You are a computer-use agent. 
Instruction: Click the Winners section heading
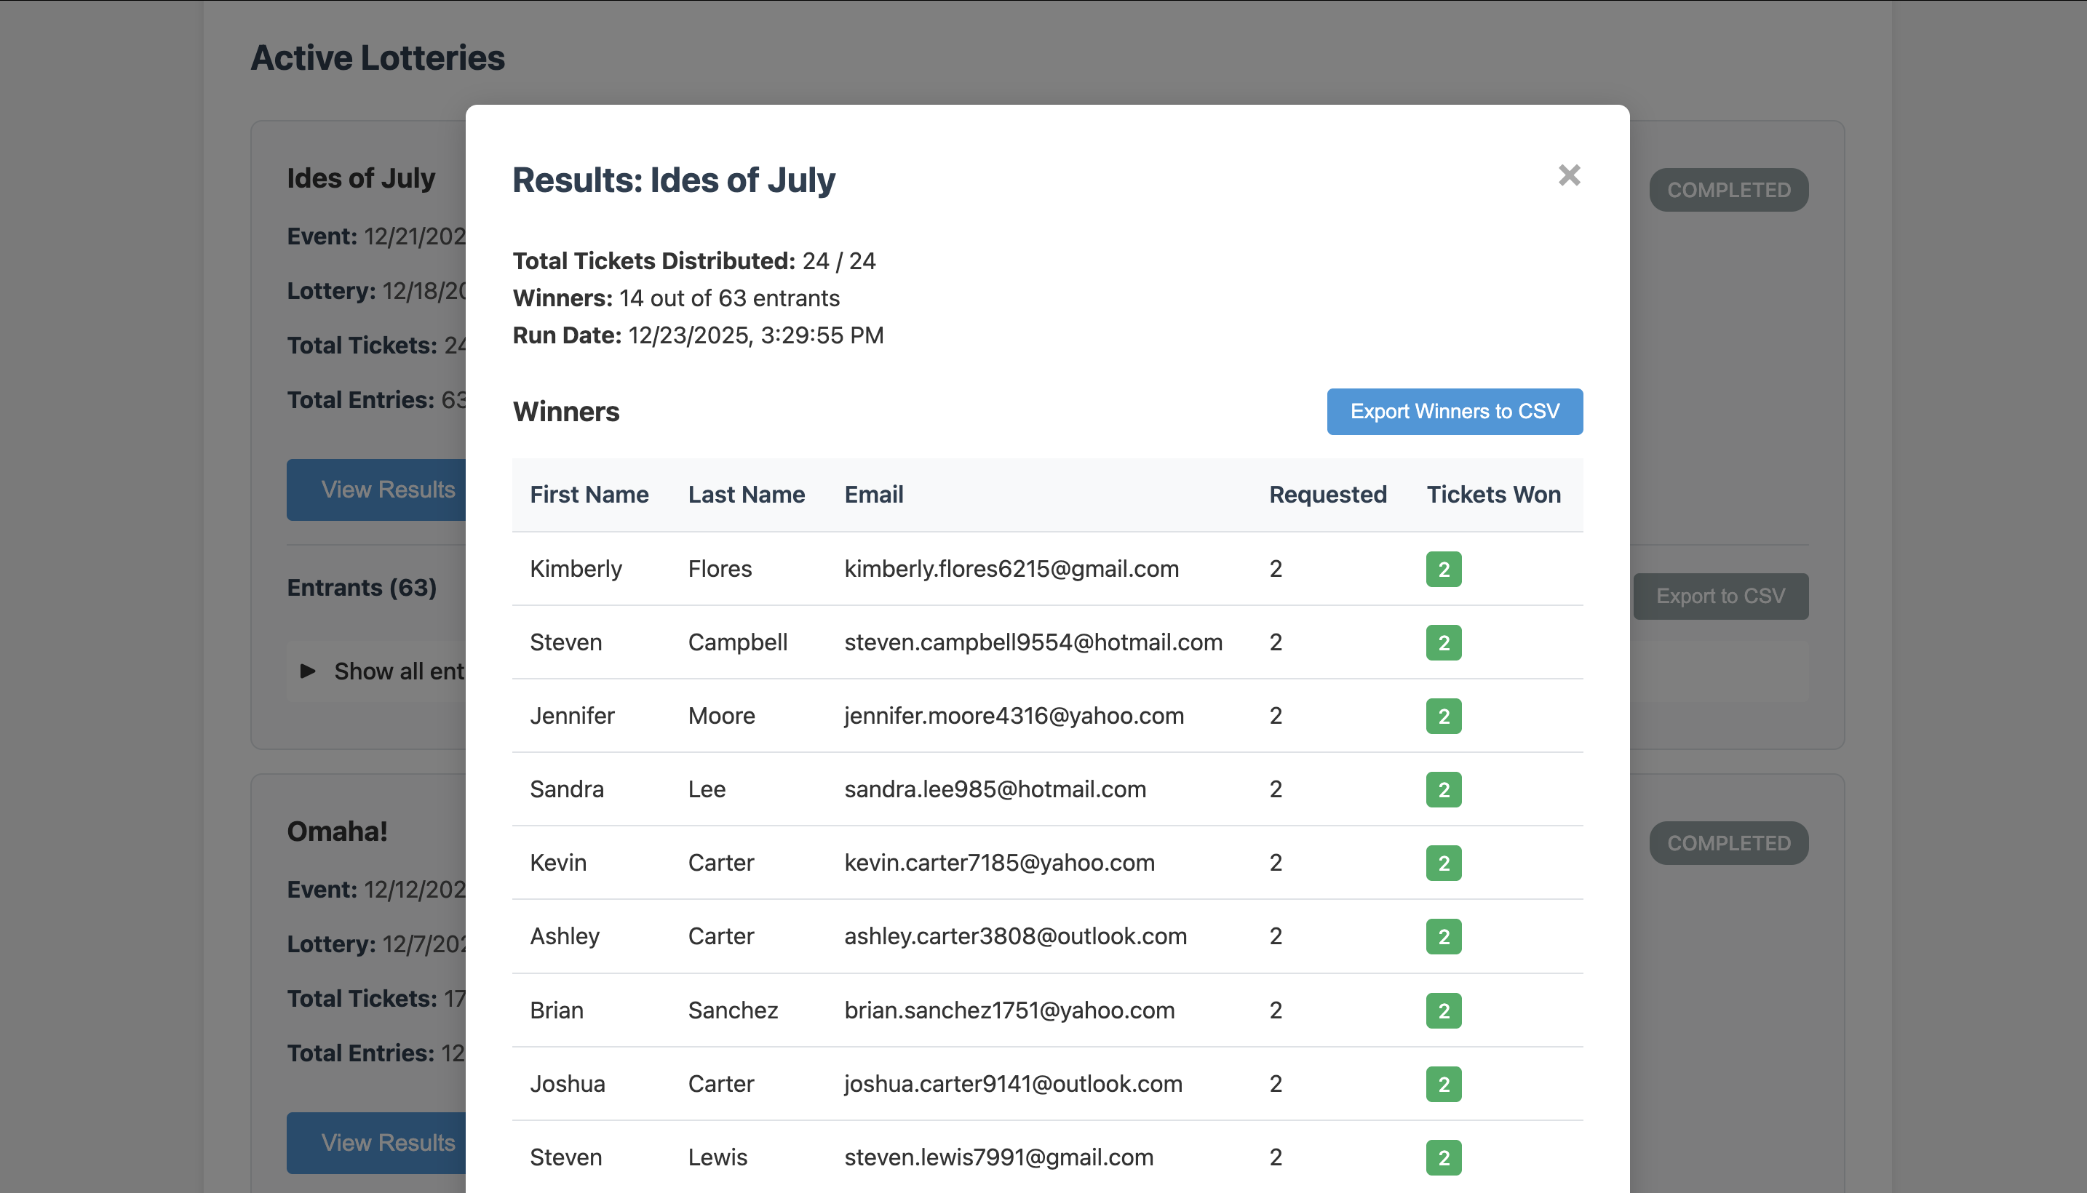[566, 411]
